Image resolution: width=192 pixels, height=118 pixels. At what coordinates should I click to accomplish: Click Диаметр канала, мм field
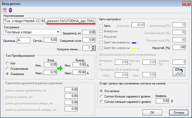(x=71, y=96)
